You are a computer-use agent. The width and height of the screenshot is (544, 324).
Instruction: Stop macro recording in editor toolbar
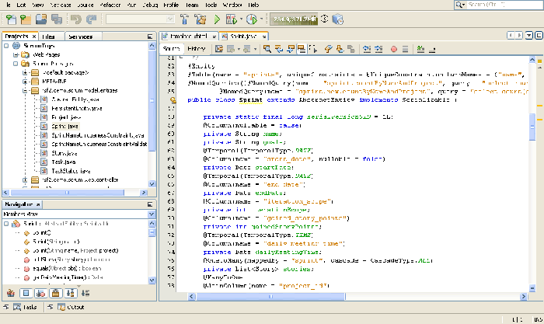405,49
